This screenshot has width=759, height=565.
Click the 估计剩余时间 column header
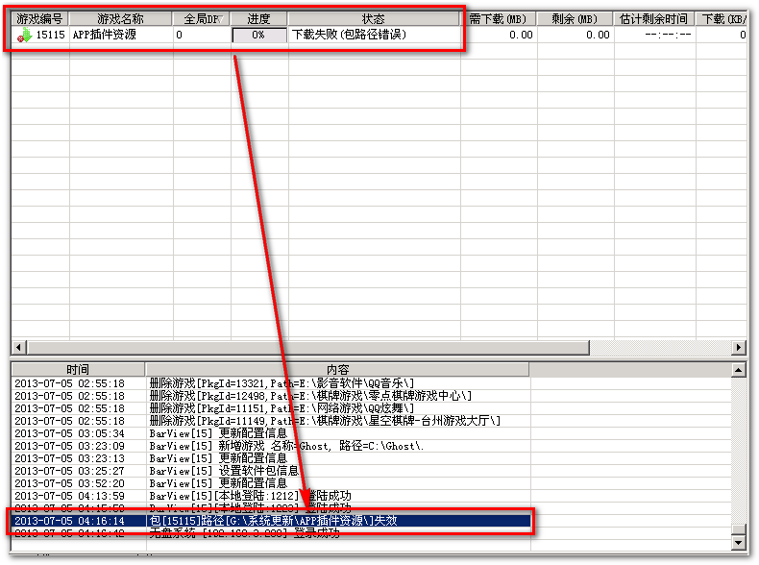pyautogui.click(x=654, y=19)
